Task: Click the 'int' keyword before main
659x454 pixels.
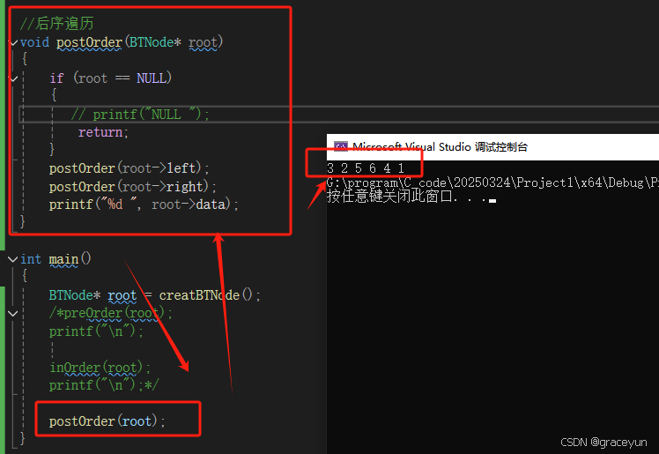Action: coord(31,259)
